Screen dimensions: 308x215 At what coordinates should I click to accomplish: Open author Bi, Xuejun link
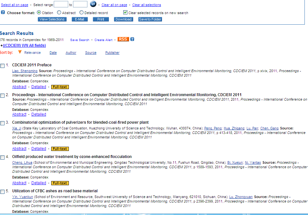pyautogui.click(x=235, y=163)
